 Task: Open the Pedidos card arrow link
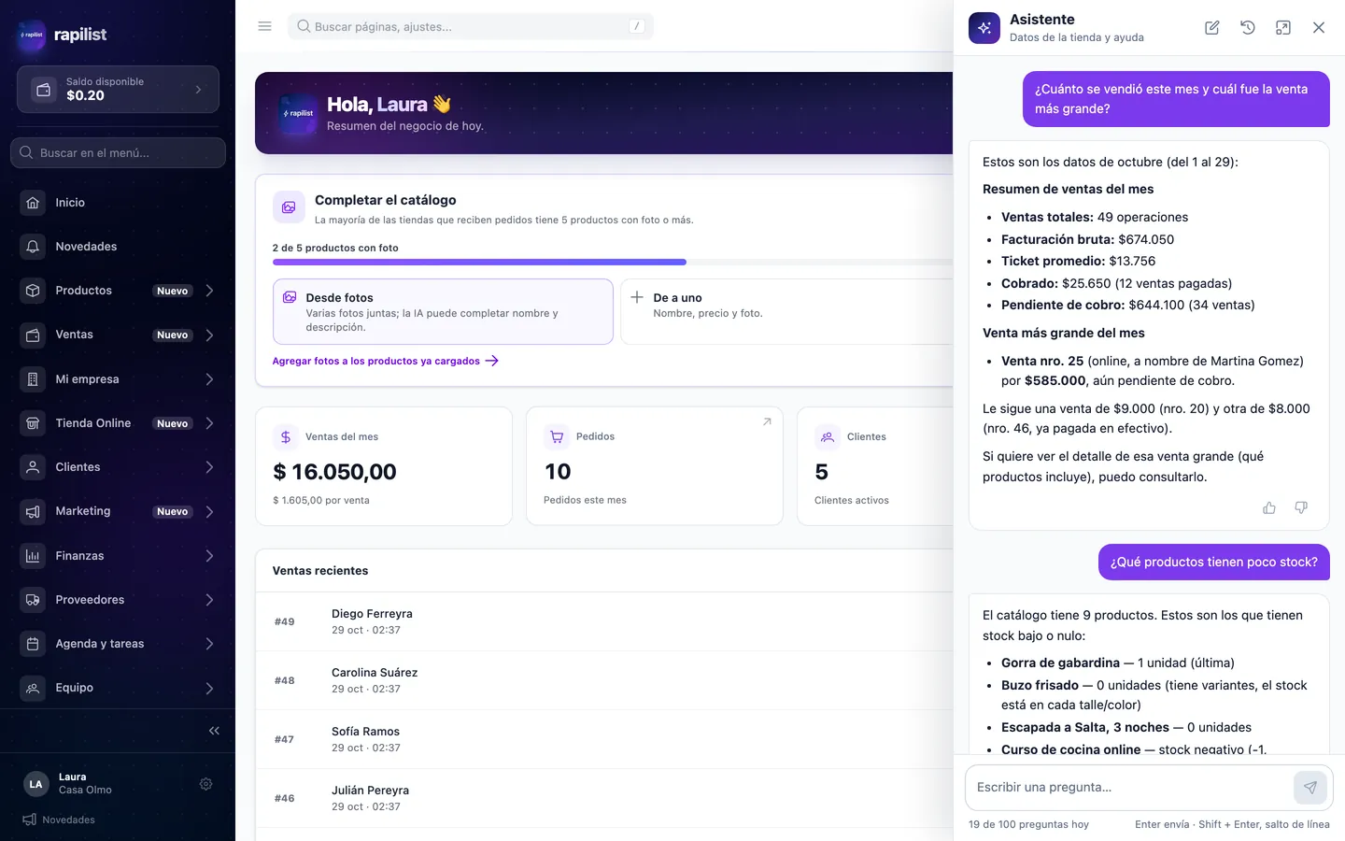coord(767,422)
